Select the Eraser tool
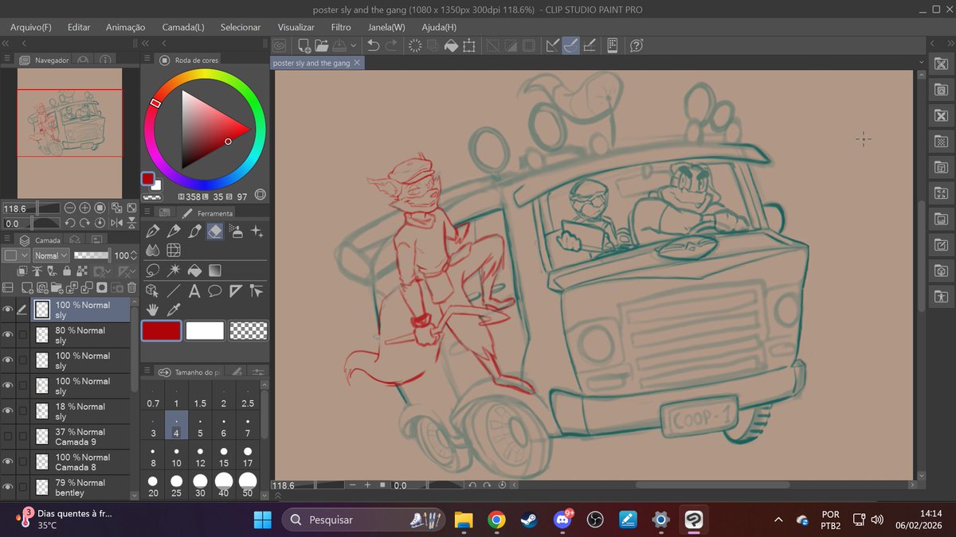The height and width of the screenshot is (537, 956). coord(215,232)
